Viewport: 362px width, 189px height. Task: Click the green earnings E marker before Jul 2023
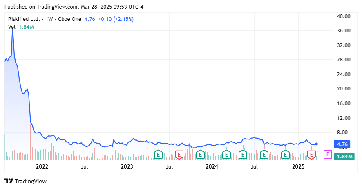(x=158, y=154)
